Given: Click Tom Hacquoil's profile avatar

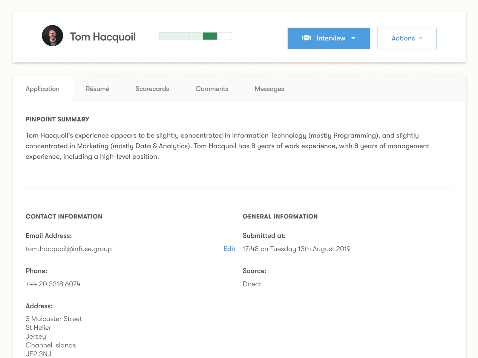Looking at the screenshot, I should click(52, 36).
